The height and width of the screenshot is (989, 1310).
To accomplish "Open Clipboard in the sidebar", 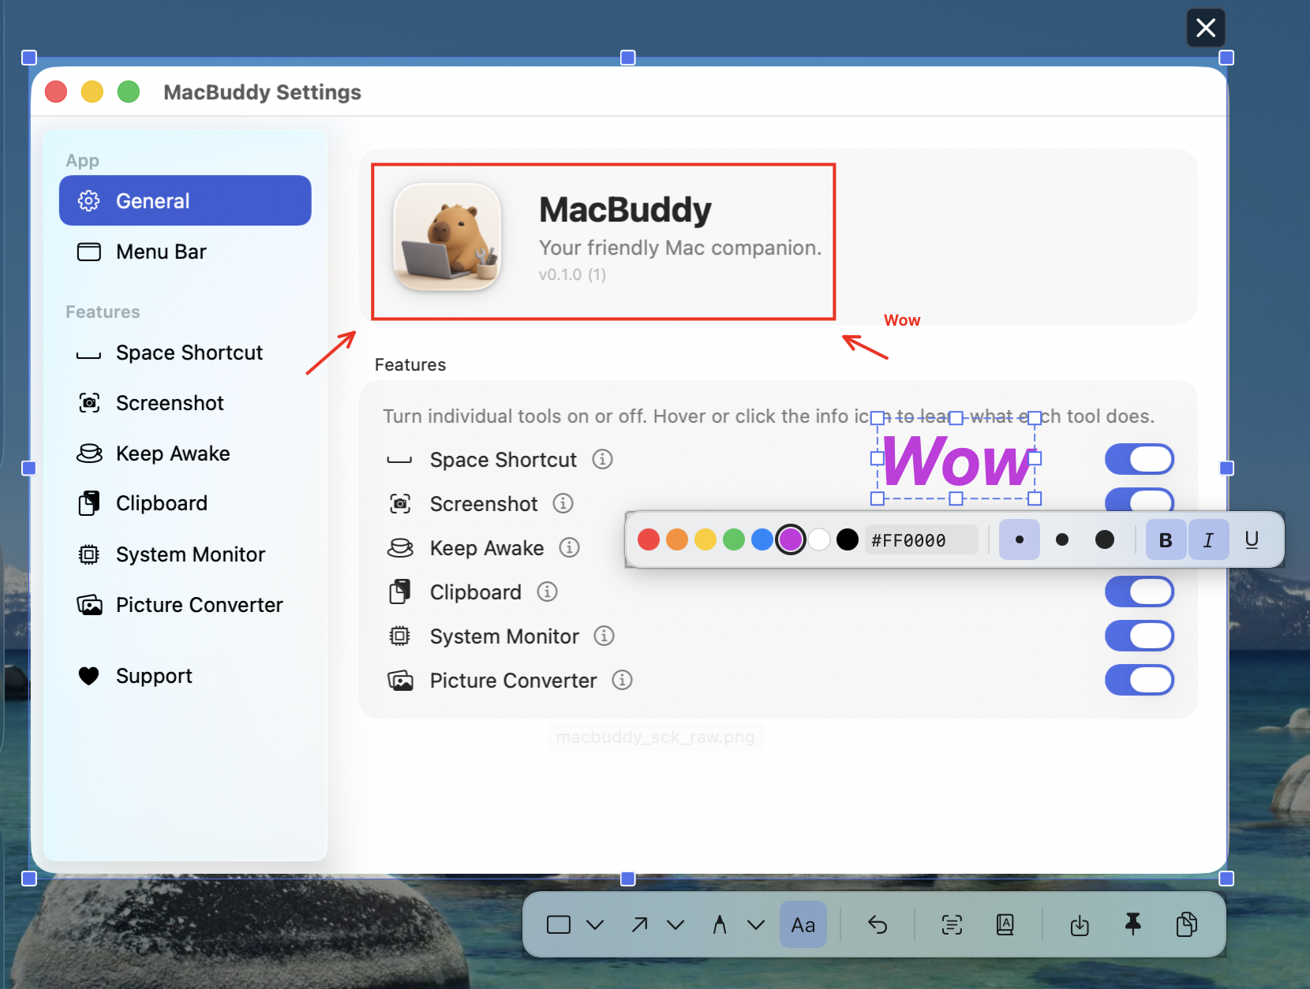I will pos(185,503).
